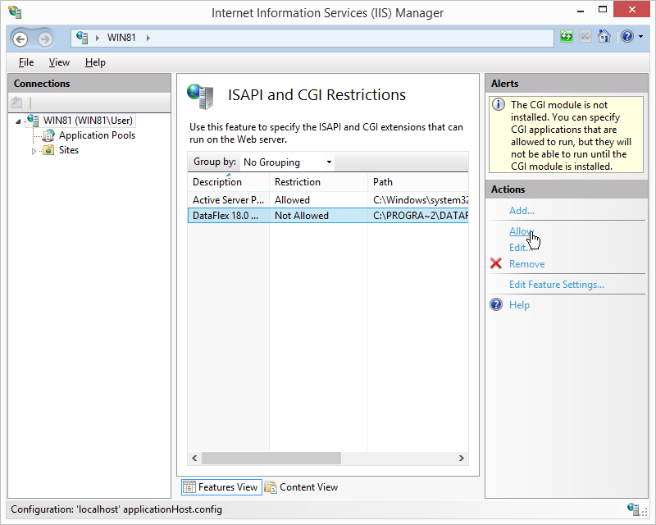Screen dimensions: 656x525
Task: Open the Group by No Grouping dropdown
Action: [288, 162]
